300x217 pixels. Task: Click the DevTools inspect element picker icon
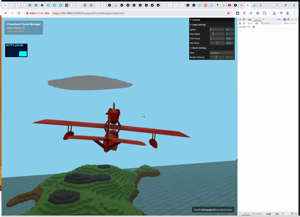[x=240, y=20]
